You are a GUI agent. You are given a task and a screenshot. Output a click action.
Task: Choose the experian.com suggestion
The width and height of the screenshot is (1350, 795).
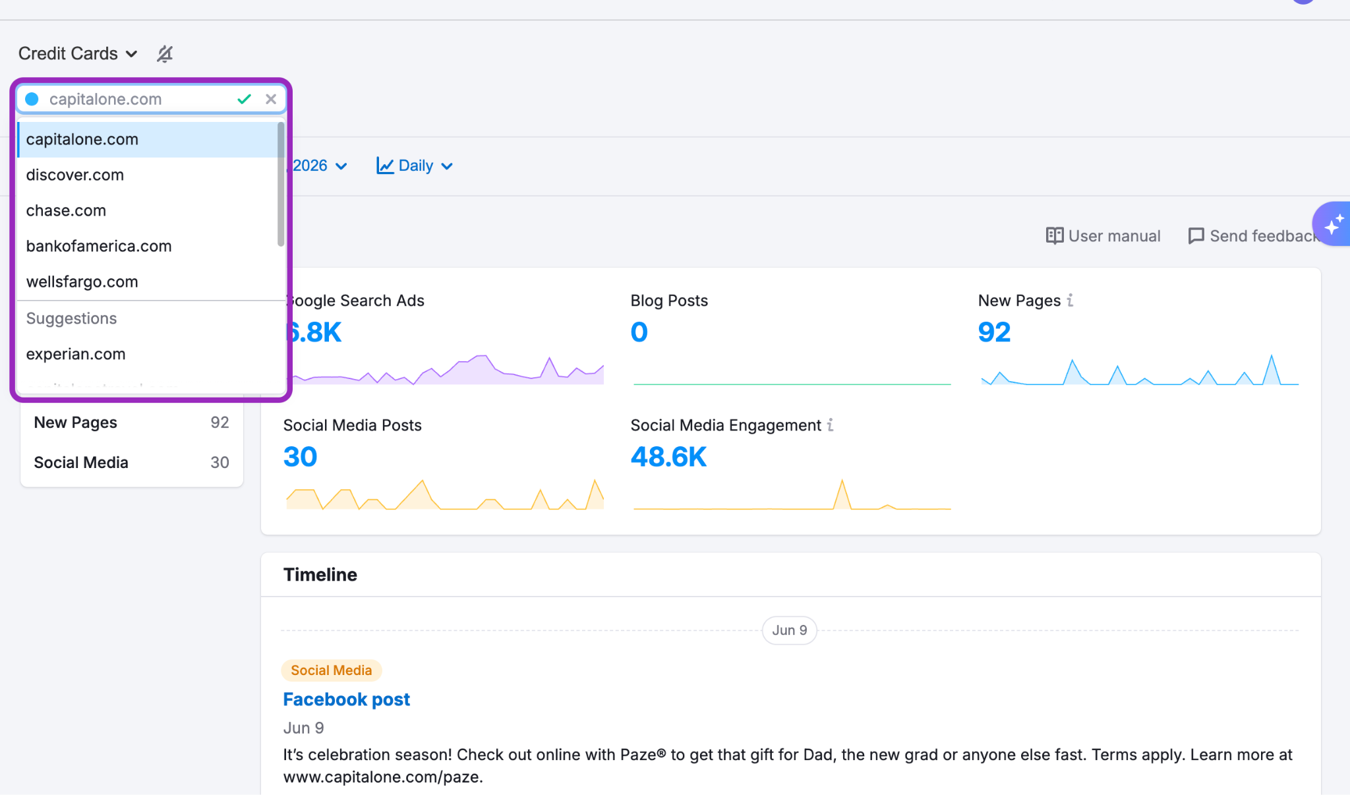tap(148, 354)
